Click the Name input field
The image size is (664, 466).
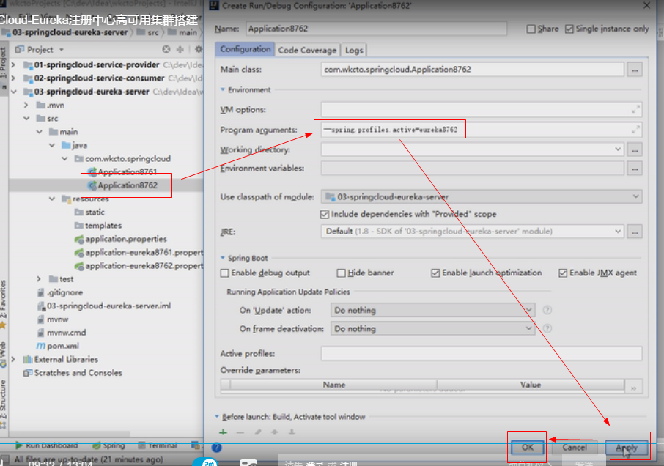(376, 29)
